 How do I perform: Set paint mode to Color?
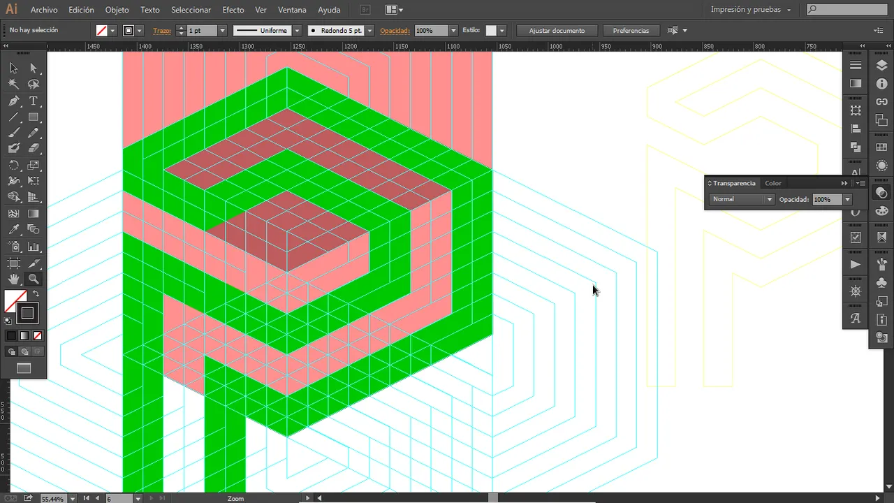11,336
